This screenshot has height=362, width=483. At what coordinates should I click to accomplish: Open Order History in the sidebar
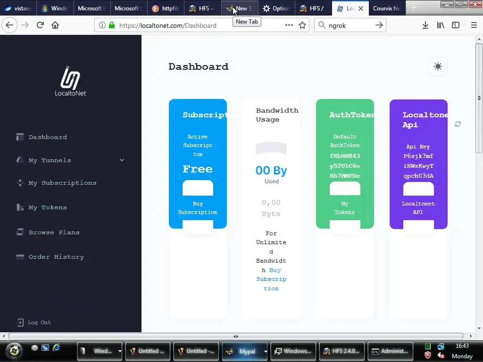(x=50, y=257)
